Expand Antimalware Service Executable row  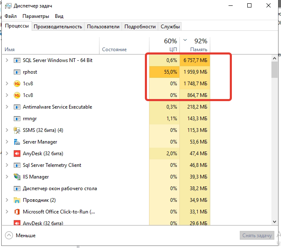click(7, 107)
